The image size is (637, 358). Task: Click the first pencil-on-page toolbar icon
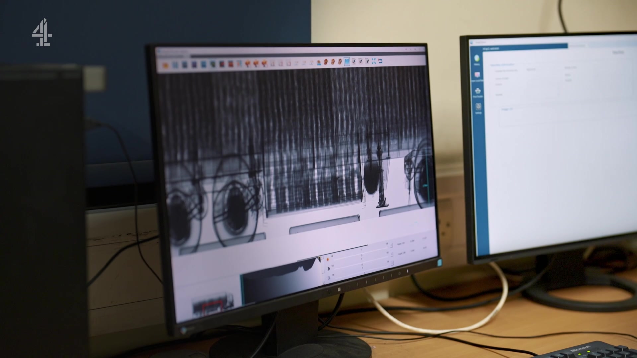click(x=354, y=61)
